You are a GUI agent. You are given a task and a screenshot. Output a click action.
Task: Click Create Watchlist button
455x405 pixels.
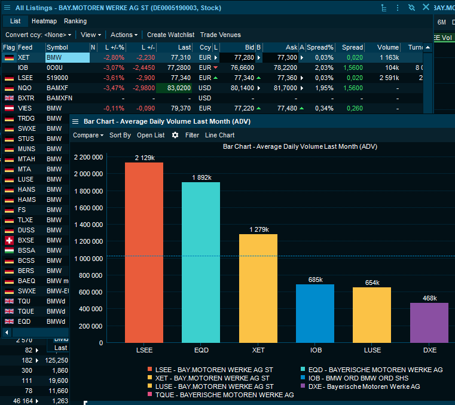pos(170,35)
